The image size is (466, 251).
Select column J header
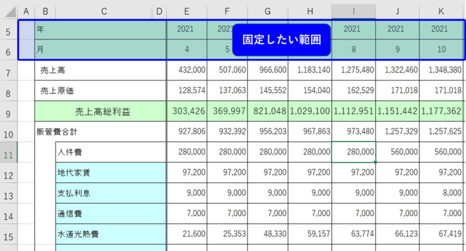[397, 12]
